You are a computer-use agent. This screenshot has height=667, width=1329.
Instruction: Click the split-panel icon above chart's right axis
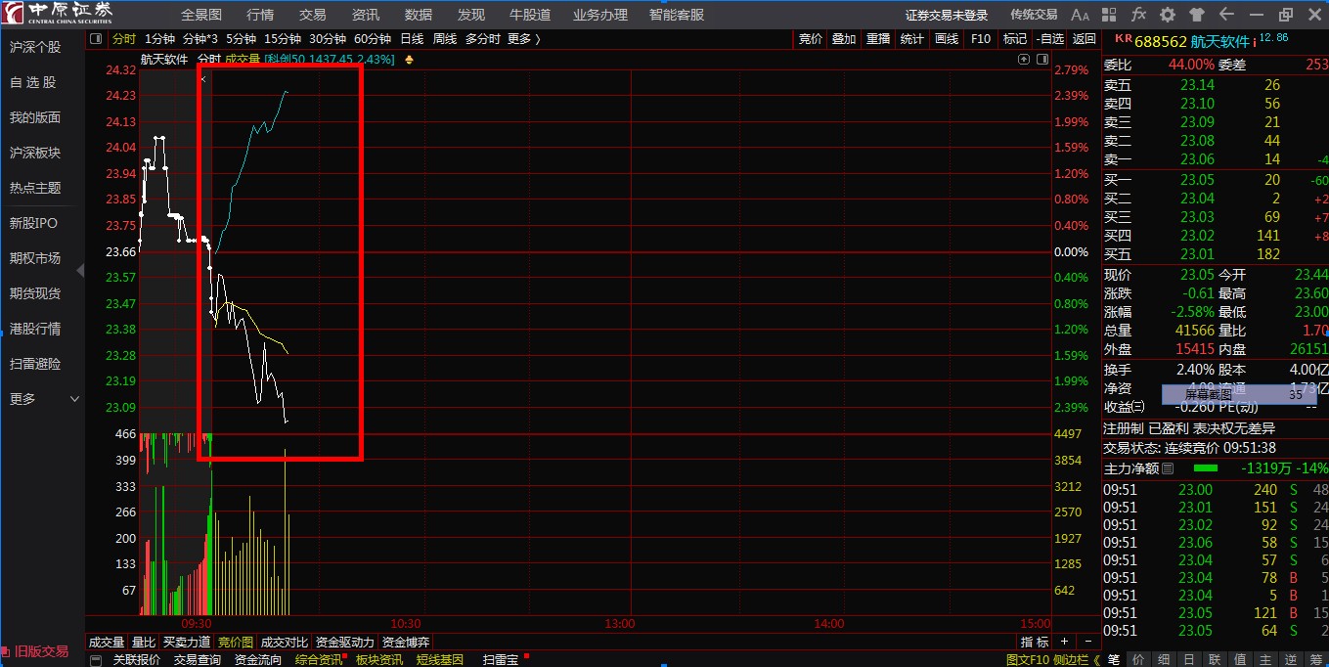1041,59
